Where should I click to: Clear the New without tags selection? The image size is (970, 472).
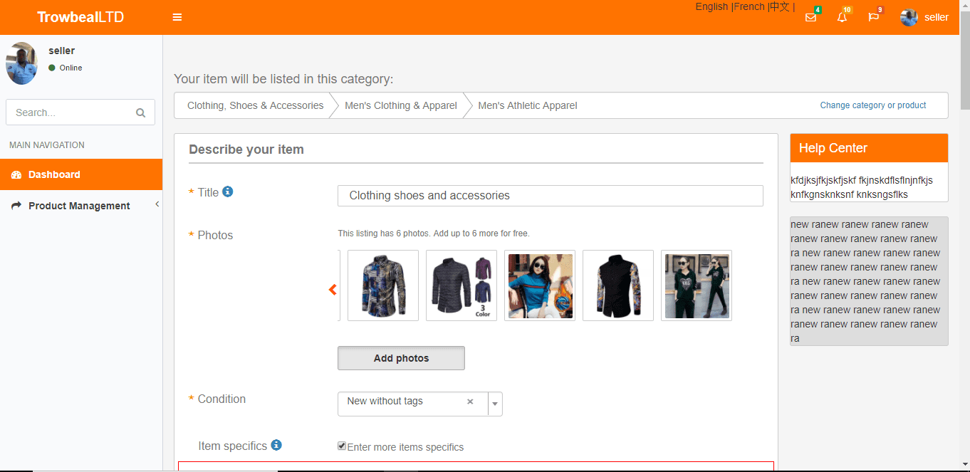coord(470,402)
